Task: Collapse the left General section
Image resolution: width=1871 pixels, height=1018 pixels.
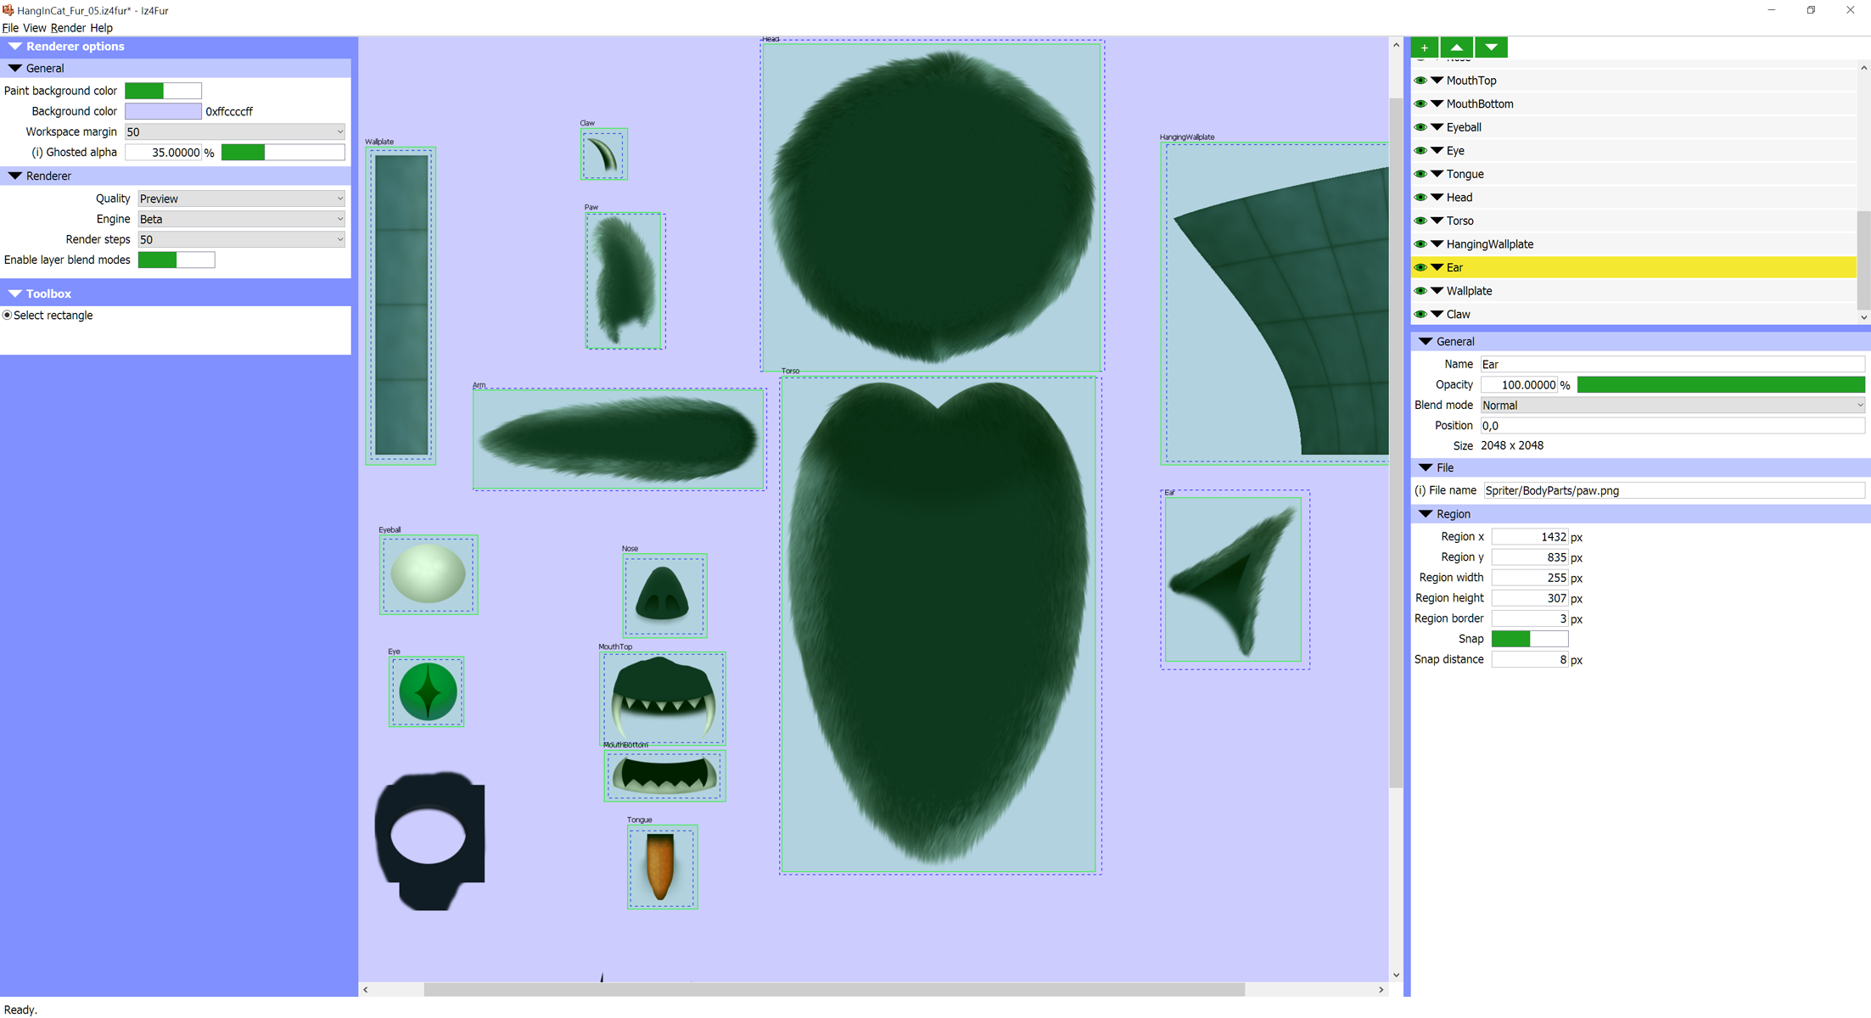Action: [x=14, y=68]
